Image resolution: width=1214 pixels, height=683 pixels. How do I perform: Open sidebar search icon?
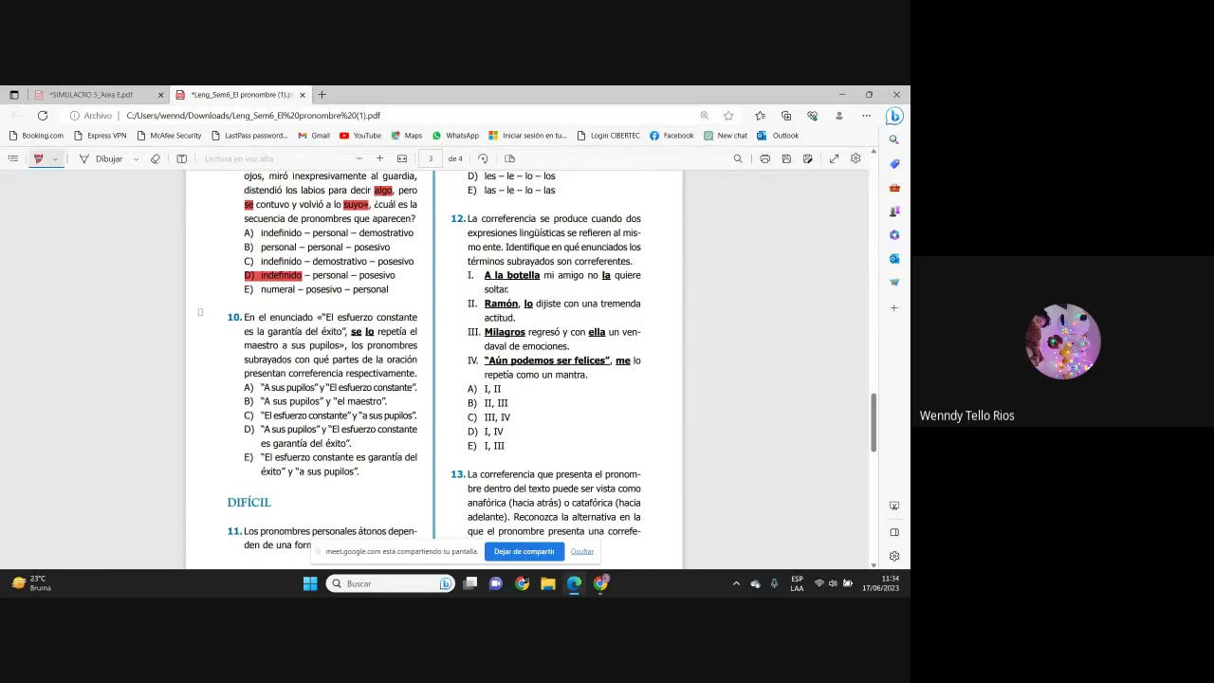click(894, 139)
